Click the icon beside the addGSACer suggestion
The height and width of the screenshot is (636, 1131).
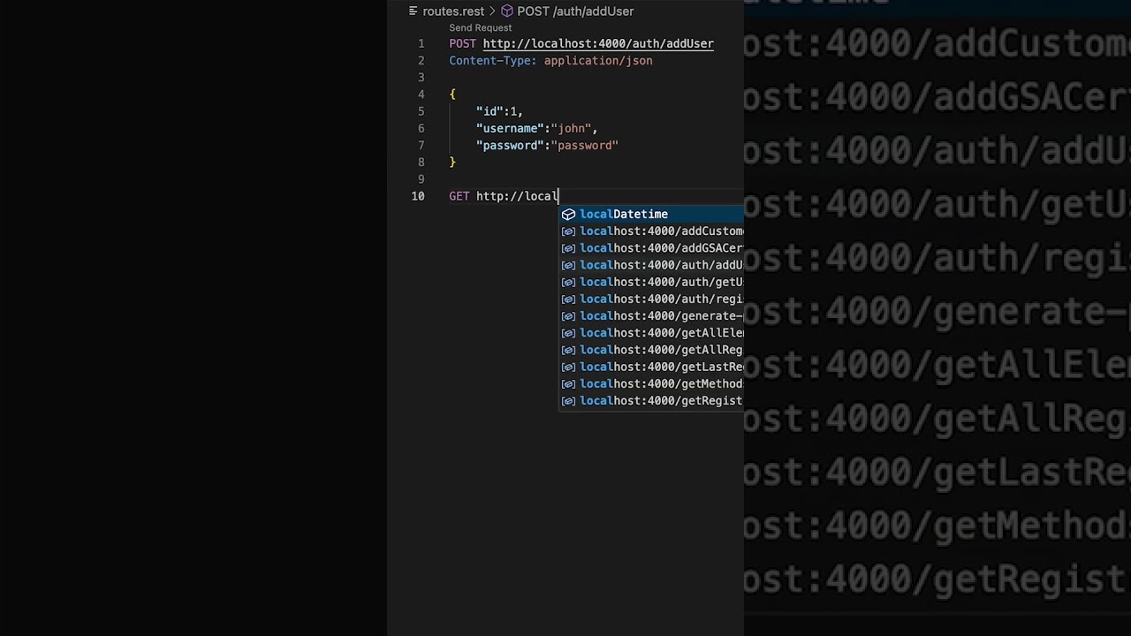(568, 248)
